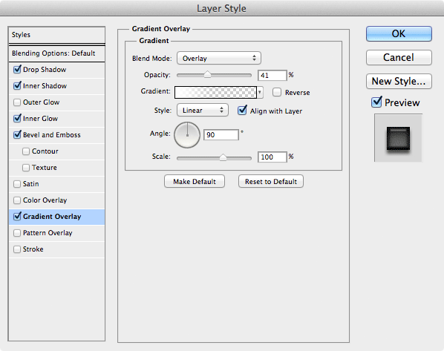Click the Opacity slider handle
The width and height of the screenshot is (444, 351).
208,75
